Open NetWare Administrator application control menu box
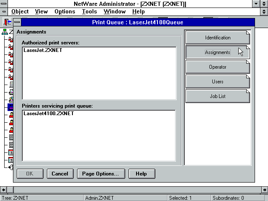Viewport: 268px width, 201px height. [4, 4]
